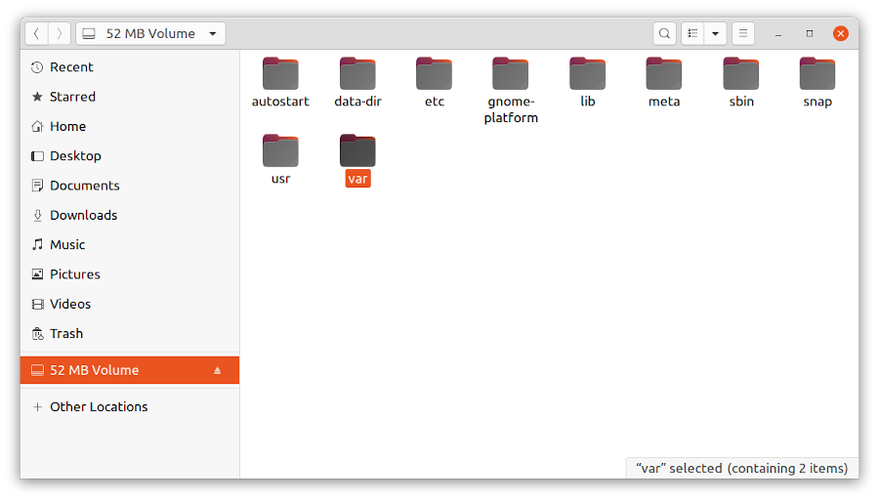Select the gnome-platform folder icon

click(511, 73)
